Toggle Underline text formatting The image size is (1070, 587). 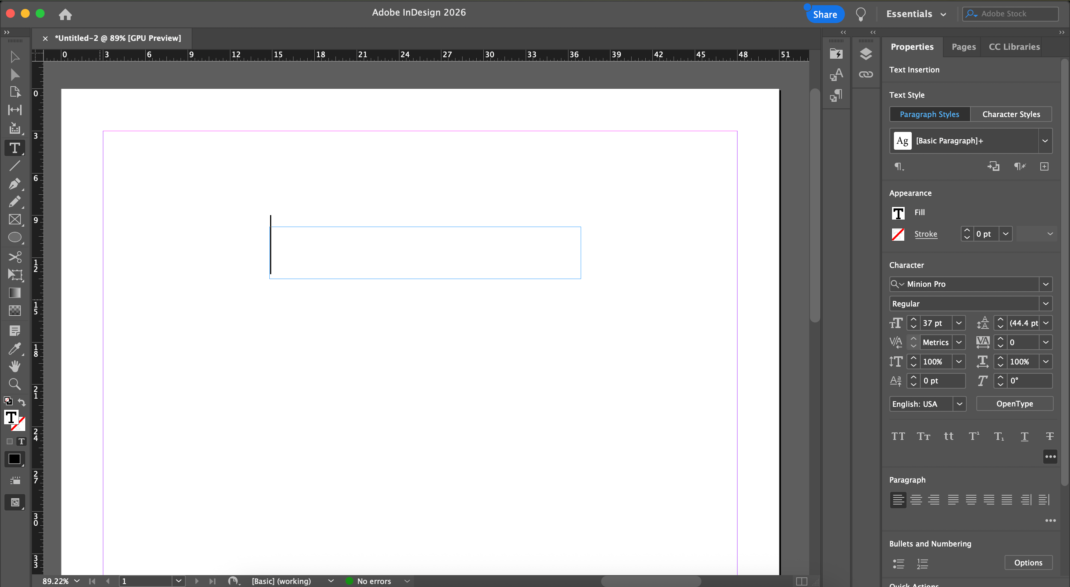[1024, 436]
